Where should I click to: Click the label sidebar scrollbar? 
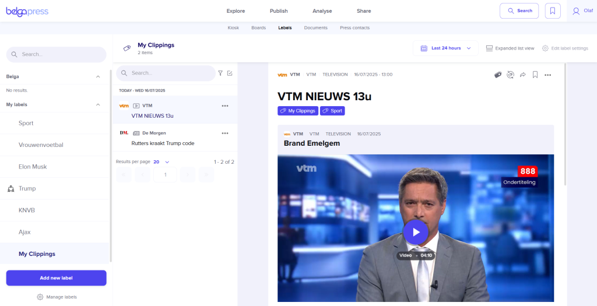111,166
